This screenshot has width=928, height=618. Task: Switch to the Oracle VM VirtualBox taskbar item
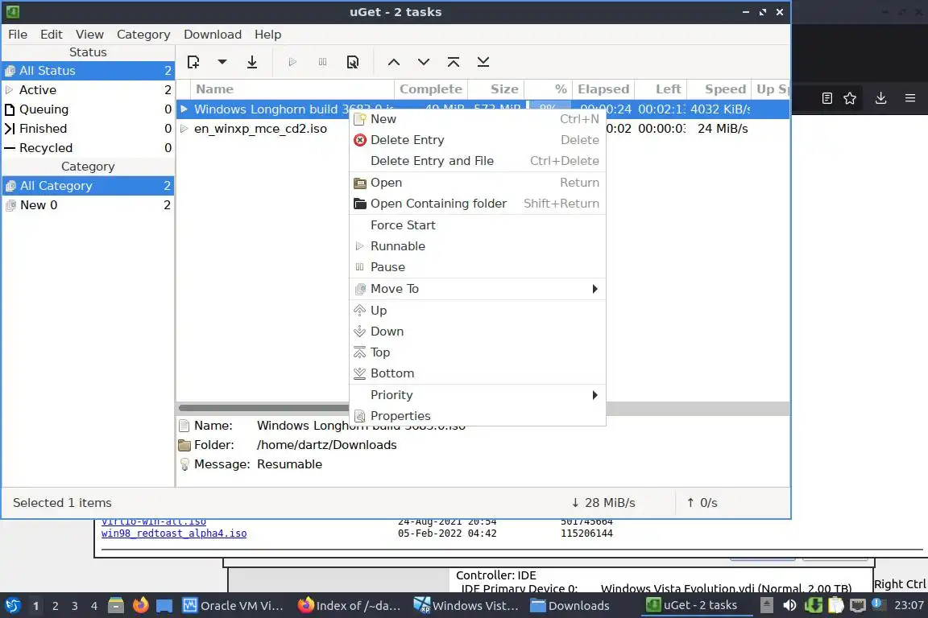[233, 606]
